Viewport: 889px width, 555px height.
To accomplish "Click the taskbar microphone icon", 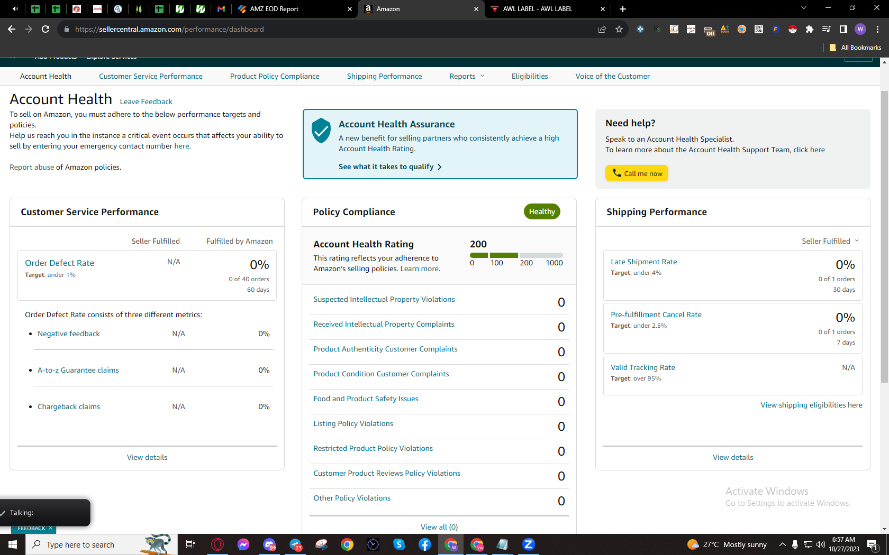I will point(795,544).
